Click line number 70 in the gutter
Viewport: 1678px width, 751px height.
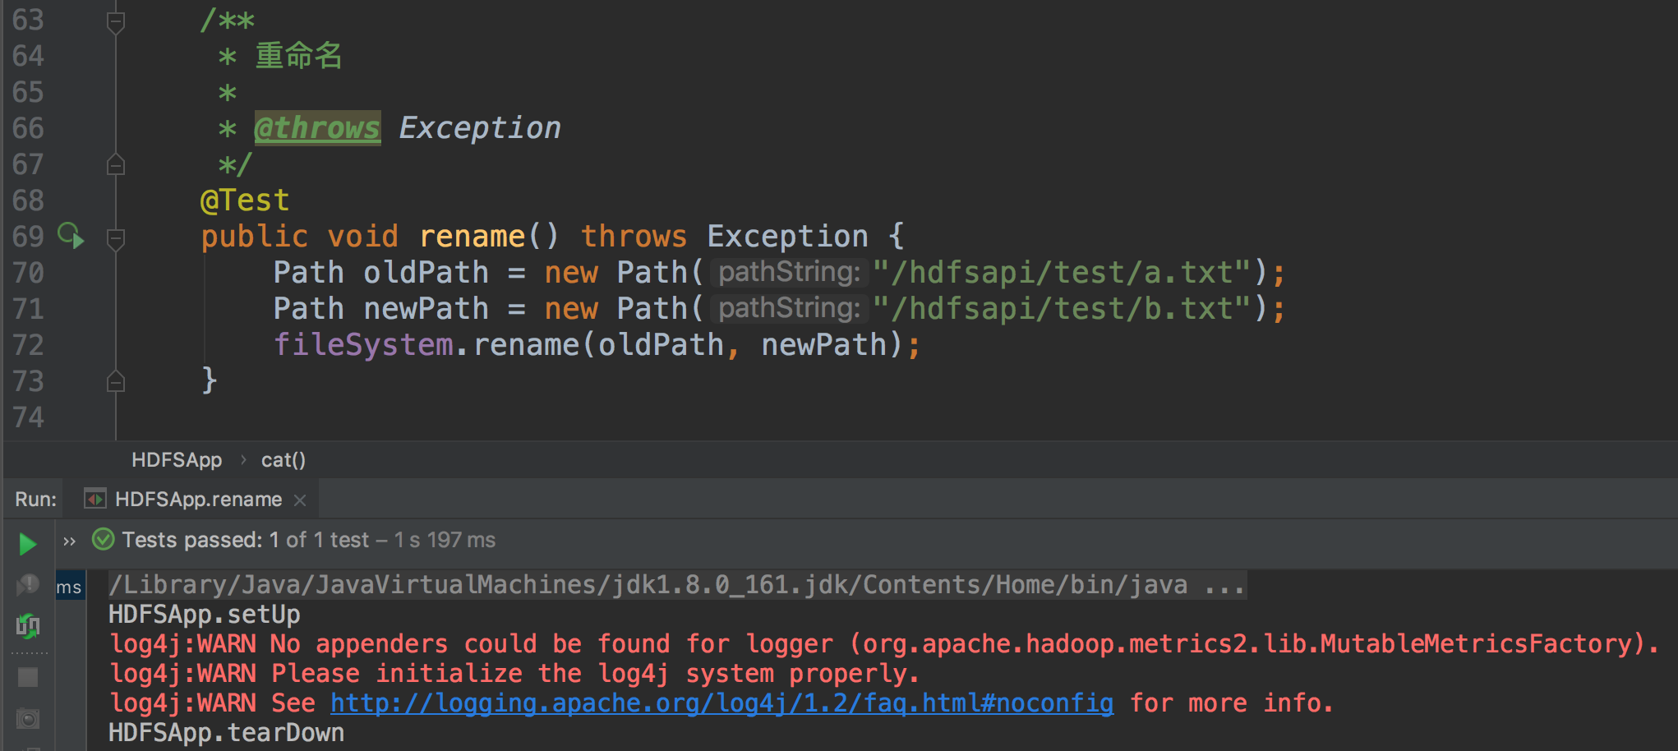click(28, 273)
